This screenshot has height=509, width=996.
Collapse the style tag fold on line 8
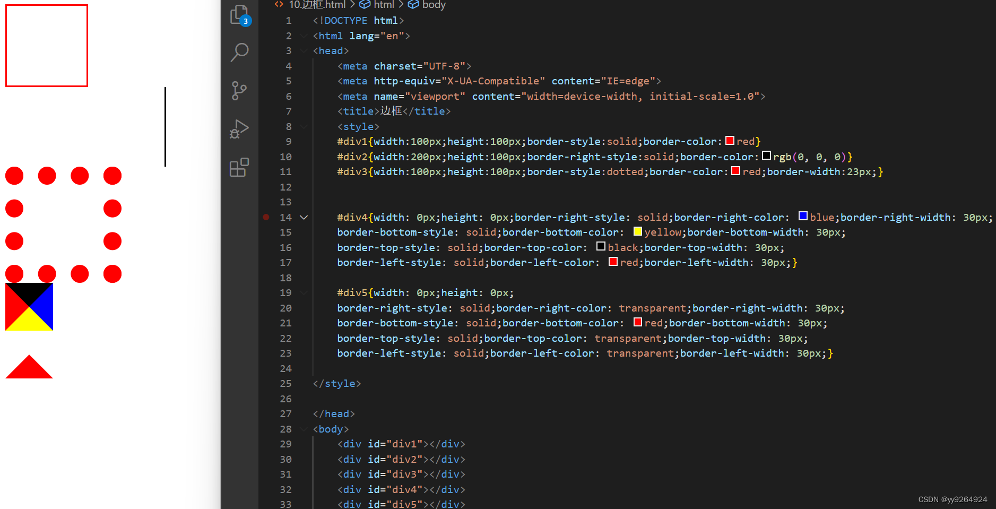[x=304, y=126]
